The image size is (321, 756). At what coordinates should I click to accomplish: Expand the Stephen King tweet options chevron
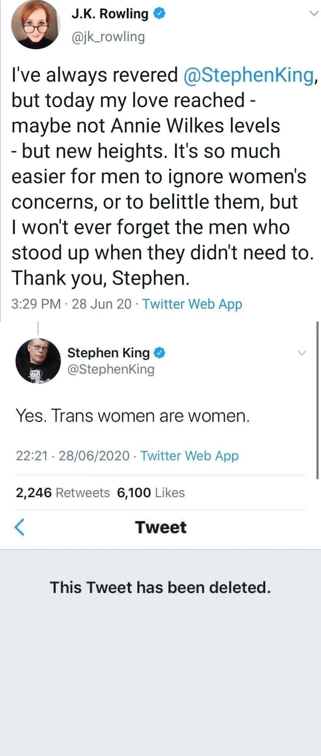tap(301, 353)
